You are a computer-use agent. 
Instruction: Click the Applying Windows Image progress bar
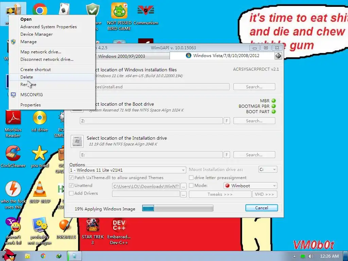point(178,208)
